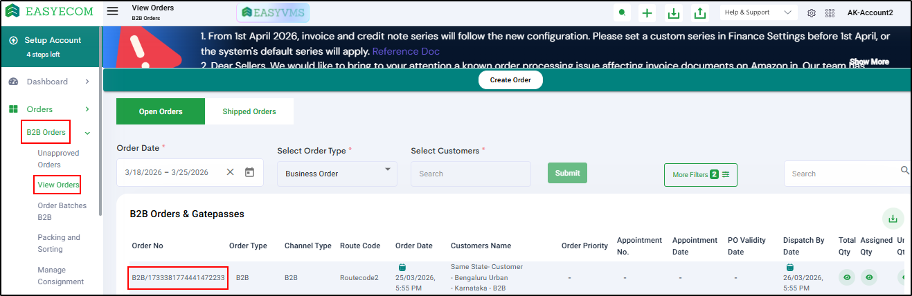Switch to the Shipped Orders tab

tap(249, 111)
